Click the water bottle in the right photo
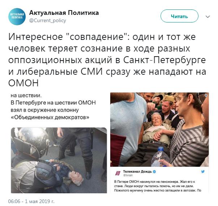Screen dimensions: 218x206 click(x=160, y=157)
